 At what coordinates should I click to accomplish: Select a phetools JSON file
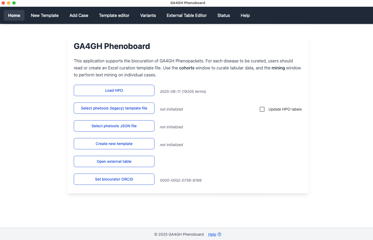click(114, 126)
